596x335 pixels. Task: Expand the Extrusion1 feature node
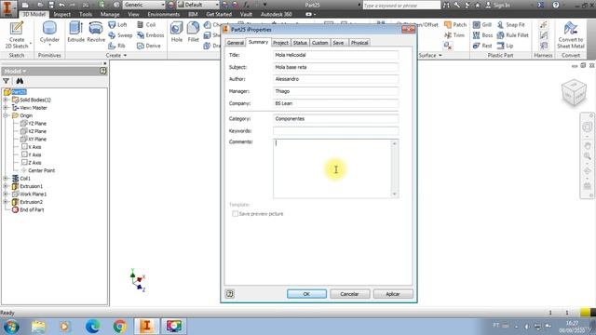click(6, 186)
